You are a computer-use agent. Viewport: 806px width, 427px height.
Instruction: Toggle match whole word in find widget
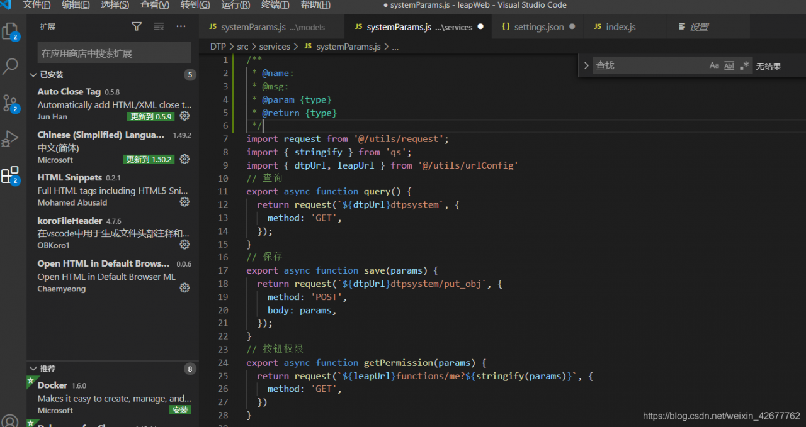pyautogui.click(x=729, y=65)
